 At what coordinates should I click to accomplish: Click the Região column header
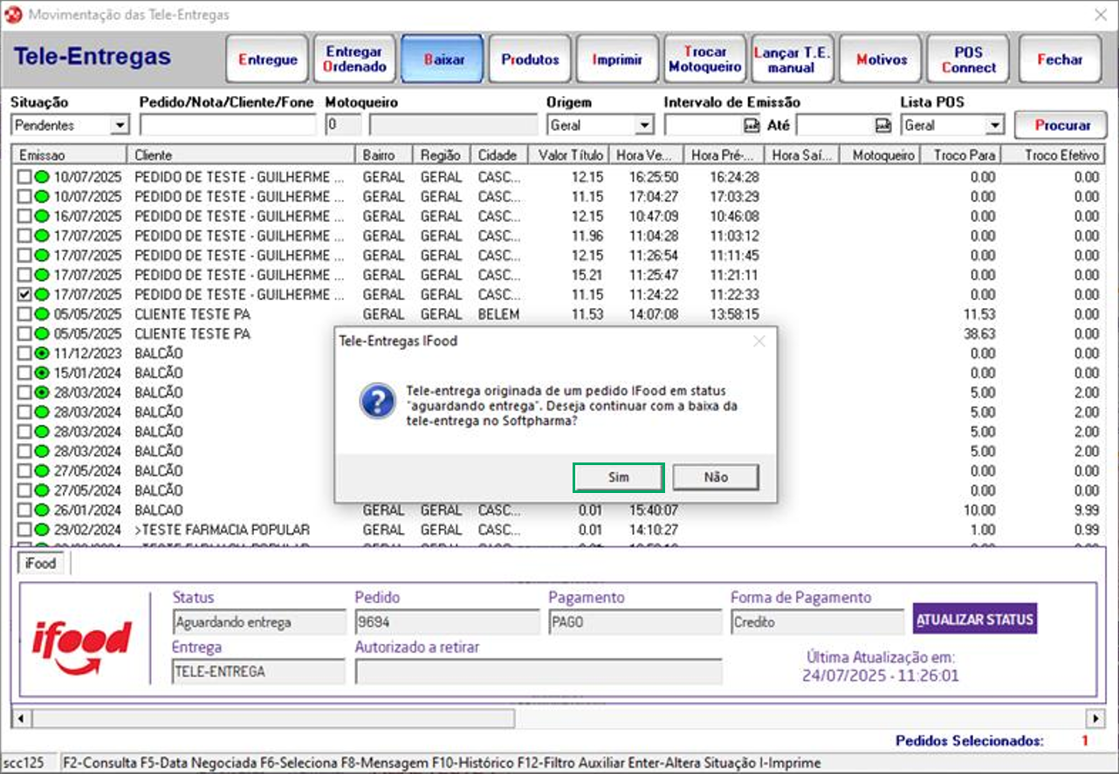(442, 155)
